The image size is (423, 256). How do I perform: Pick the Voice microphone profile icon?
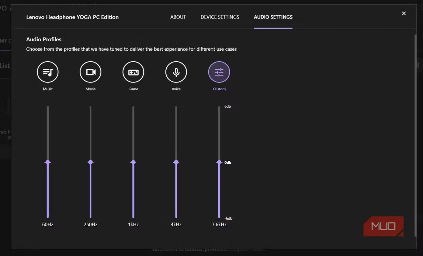pyautogui.click(x=176, y=72)
